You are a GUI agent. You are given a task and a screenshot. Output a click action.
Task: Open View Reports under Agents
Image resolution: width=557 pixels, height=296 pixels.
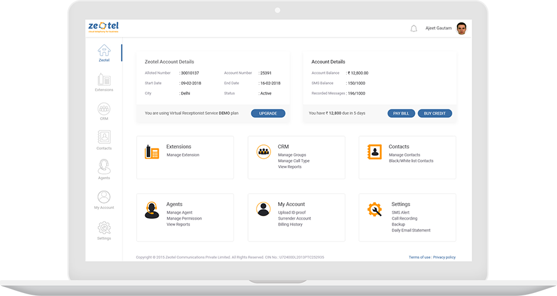[x=178, y=224]
